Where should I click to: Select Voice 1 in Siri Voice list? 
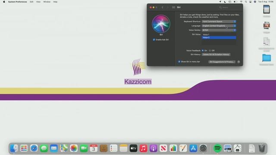coord(219,34)
